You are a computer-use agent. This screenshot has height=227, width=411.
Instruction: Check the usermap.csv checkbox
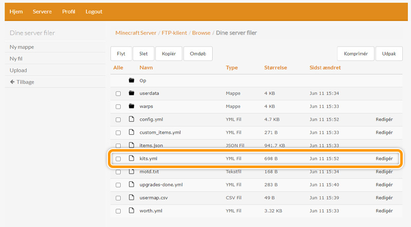pos(118,198)
